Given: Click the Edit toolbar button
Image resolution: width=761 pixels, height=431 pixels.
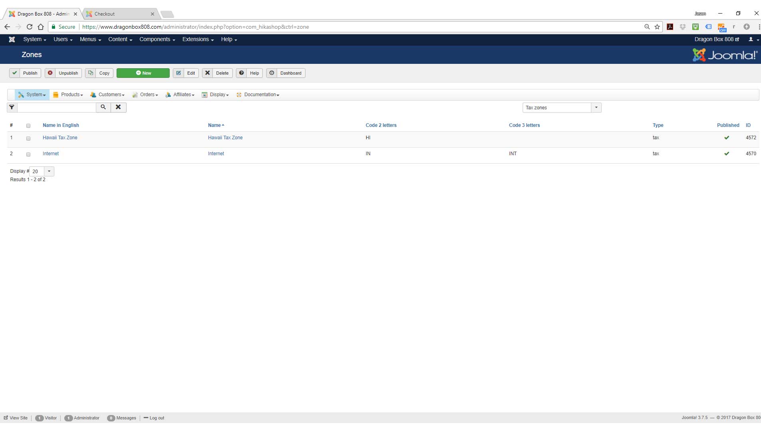Looking at the screenshot, I should 186,73.
